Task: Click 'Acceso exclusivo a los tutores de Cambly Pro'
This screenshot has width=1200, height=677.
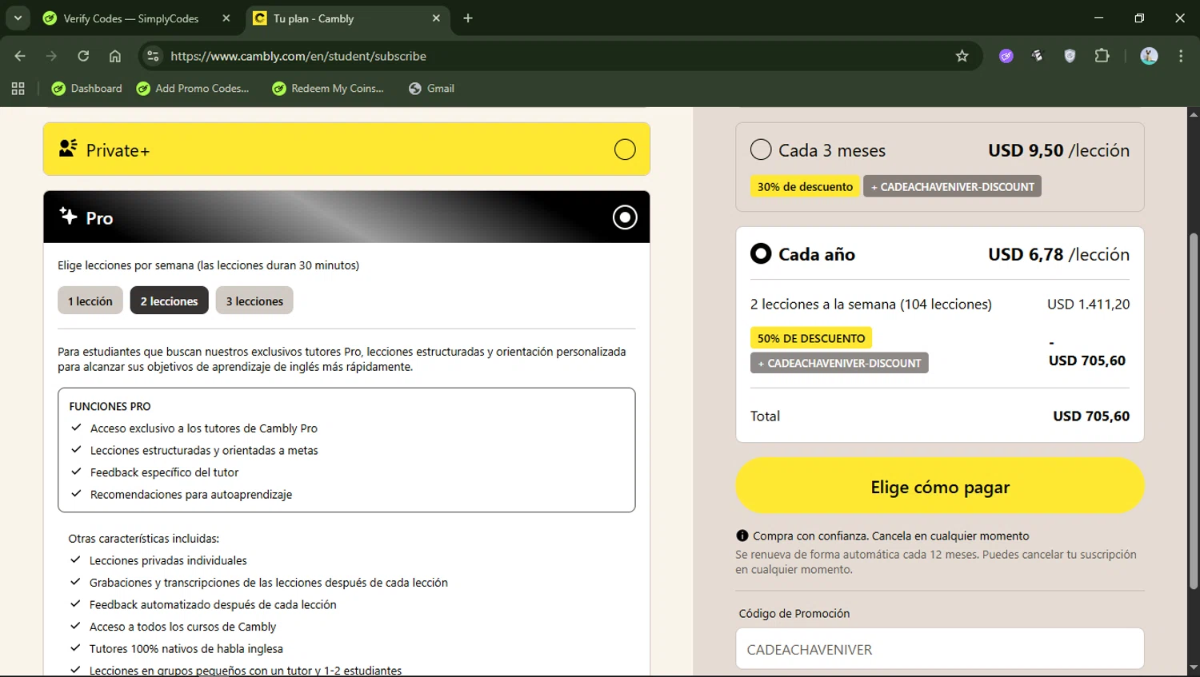Action: pos(204,428)
